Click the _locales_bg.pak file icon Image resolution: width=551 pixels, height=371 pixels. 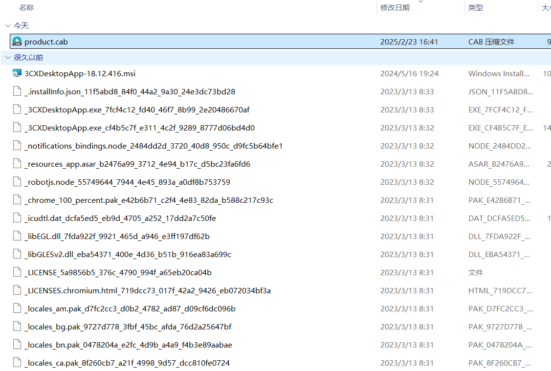(x=17, y=327)
